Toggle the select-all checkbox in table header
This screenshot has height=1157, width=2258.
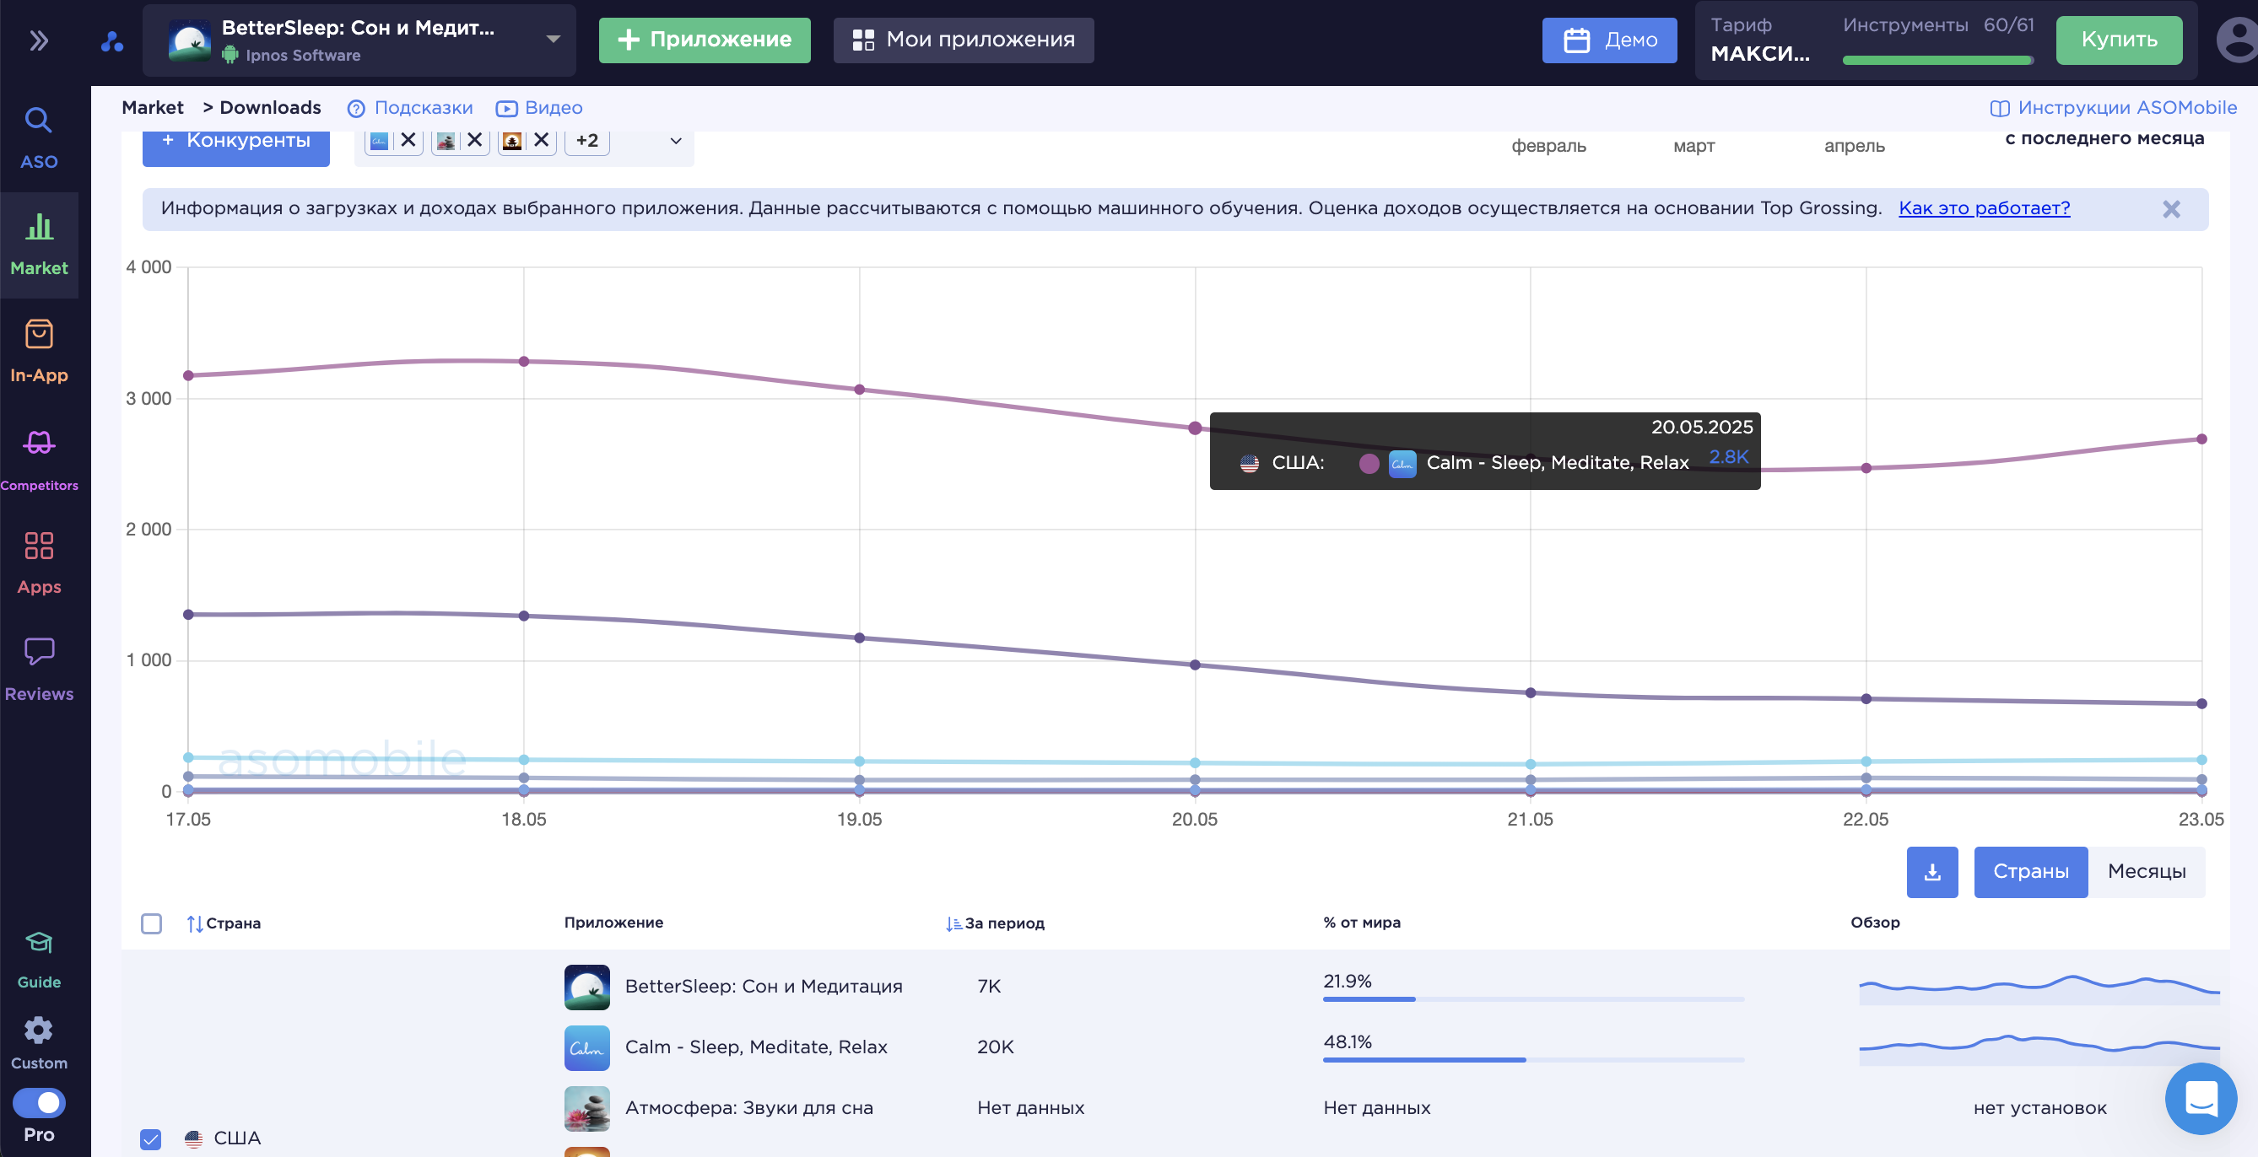[x=151, y=924]
